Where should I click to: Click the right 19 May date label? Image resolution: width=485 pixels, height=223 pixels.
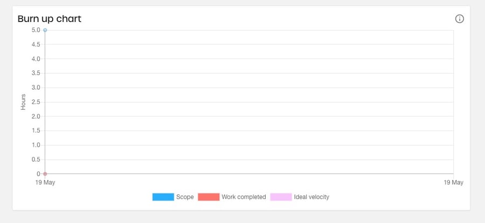453,183
